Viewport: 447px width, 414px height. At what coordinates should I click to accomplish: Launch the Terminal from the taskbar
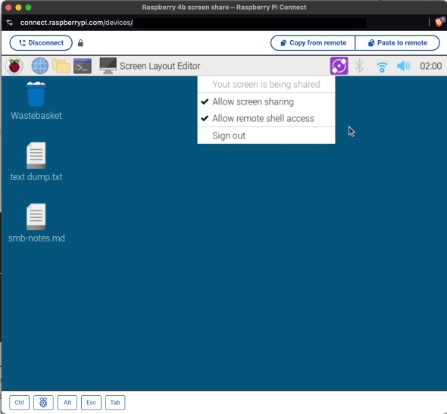coord(83,66)
